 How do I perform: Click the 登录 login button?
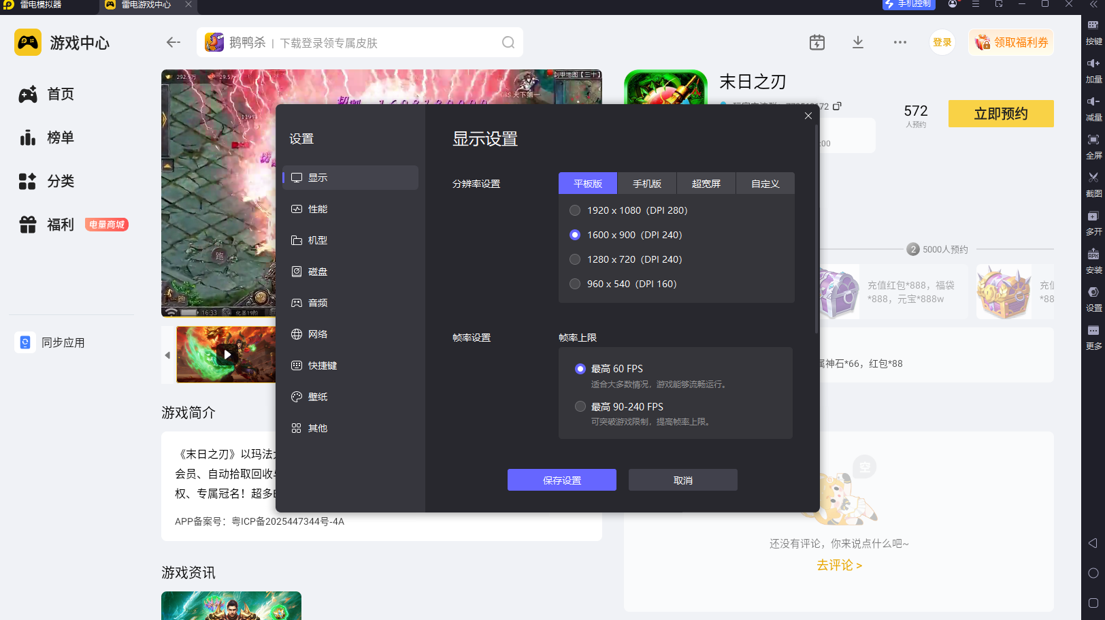(x=942, y=42)
